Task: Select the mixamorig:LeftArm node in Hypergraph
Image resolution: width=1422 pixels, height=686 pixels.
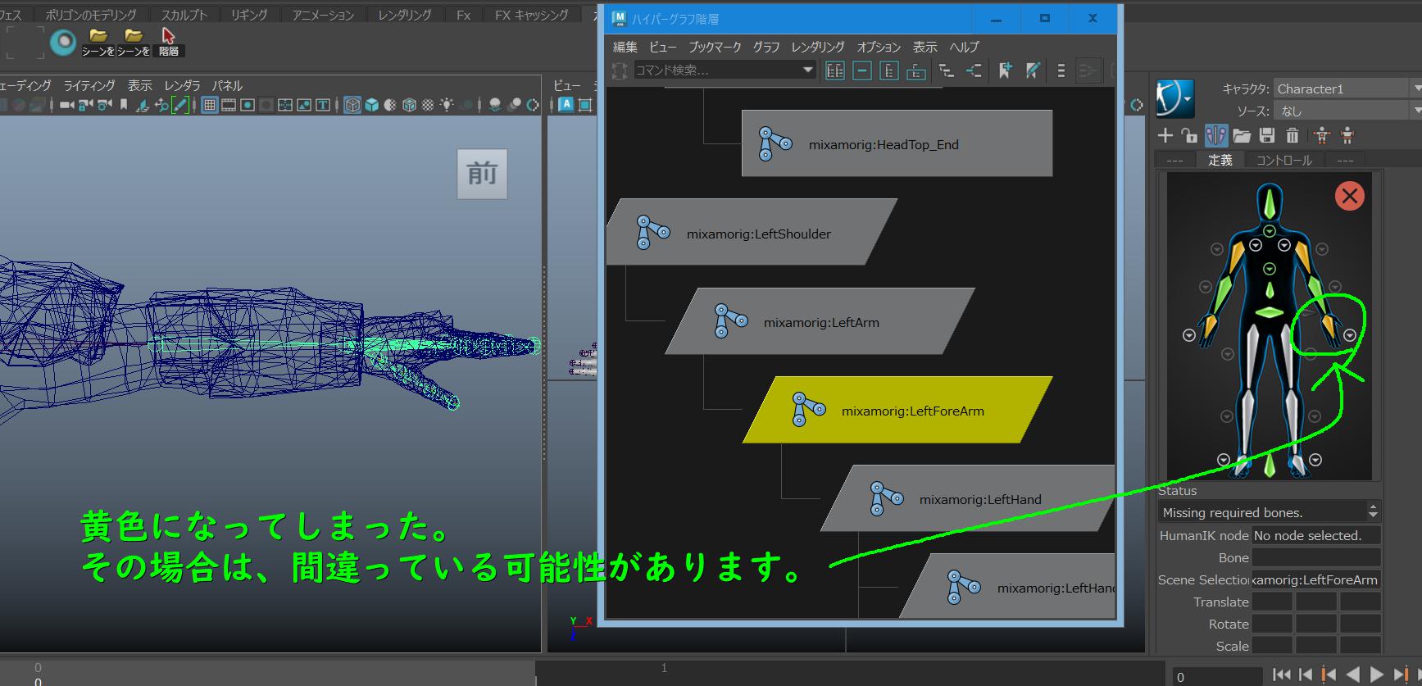Action: (x=820, y=321)
